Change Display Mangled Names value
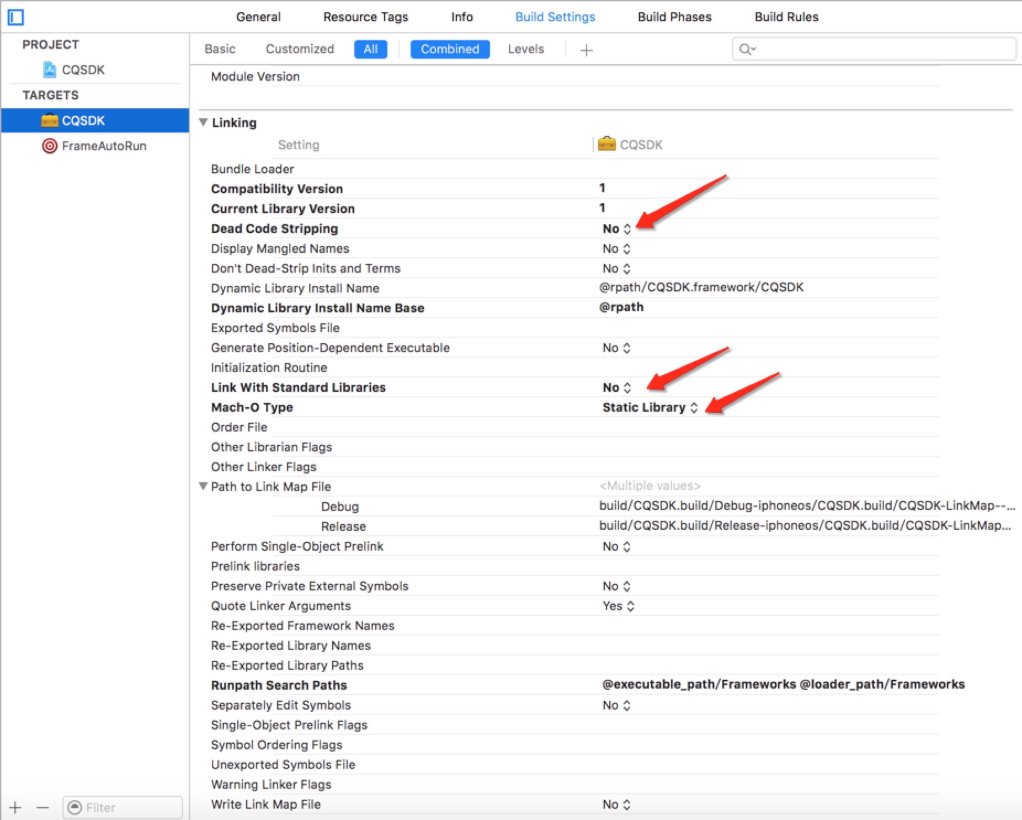1022x820 pixels. point(616,248)
